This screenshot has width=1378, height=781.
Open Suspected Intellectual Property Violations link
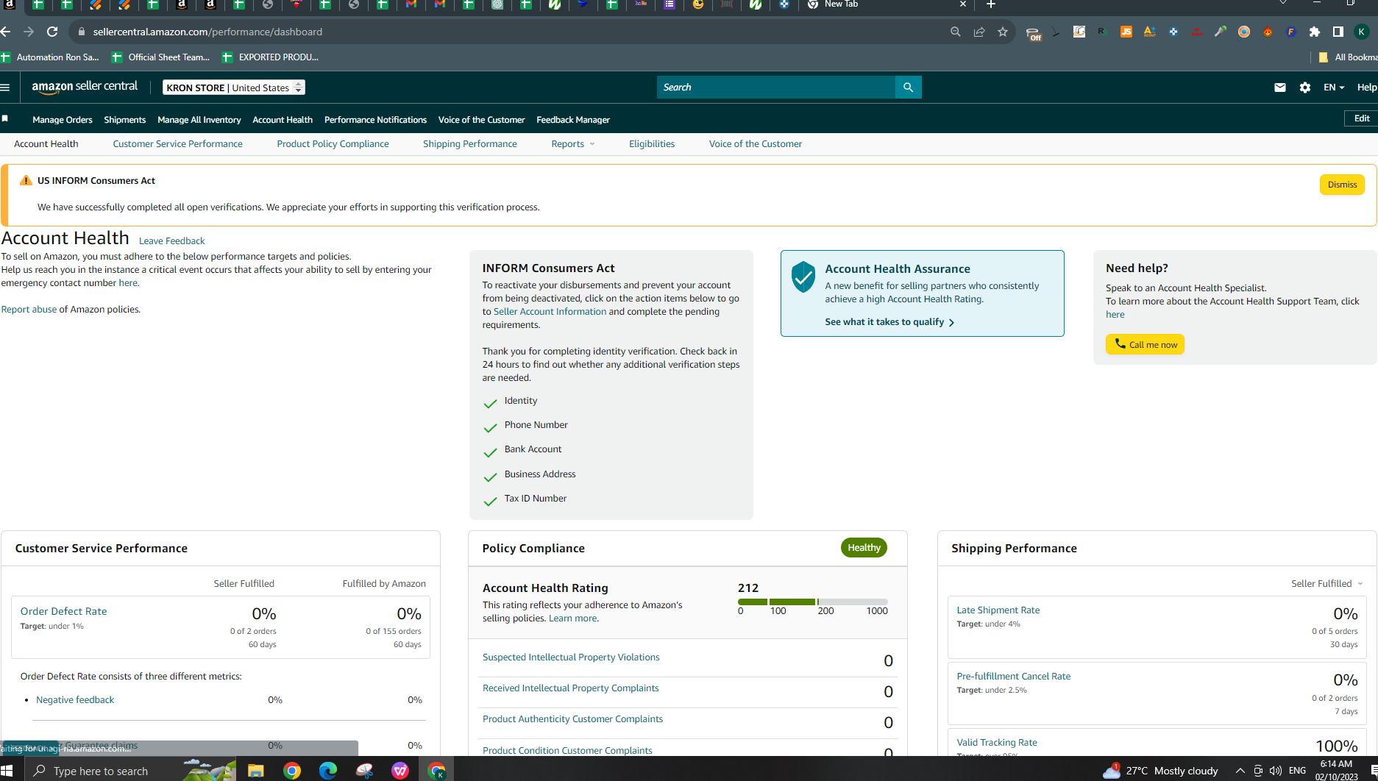tap(571, 657)
